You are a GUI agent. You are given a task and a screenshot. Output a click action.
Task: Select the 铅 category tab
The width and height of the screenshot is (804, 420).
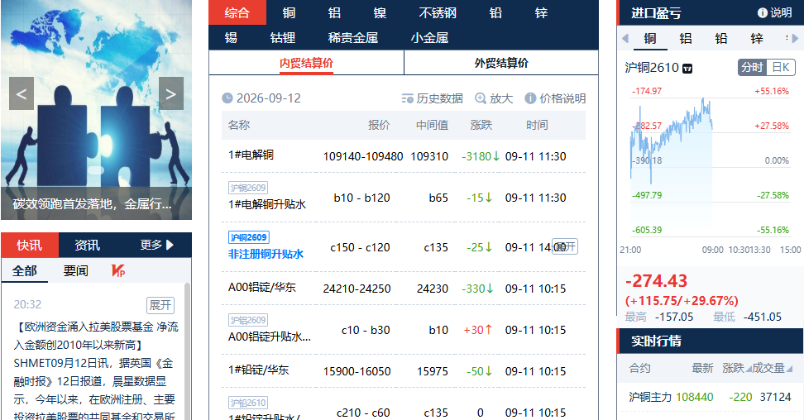coord(495,13)
